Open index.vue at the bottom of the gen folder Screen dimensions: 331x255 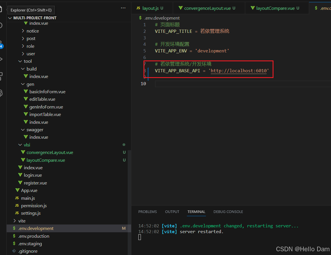[x=39, y=122]
